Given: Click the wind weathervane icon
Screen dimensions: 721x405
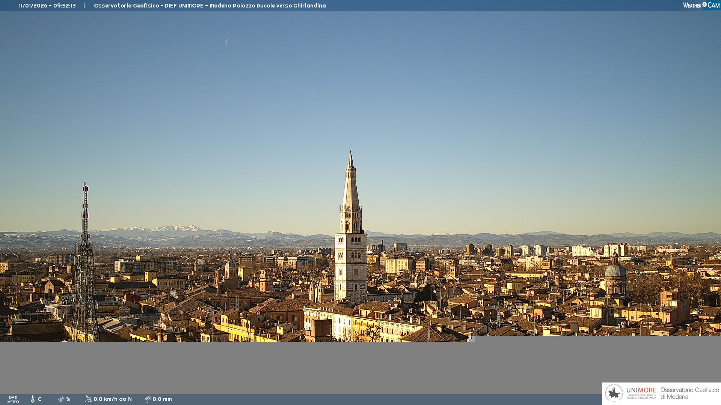Looking at the screenshot, I should (x=88, y=399).
